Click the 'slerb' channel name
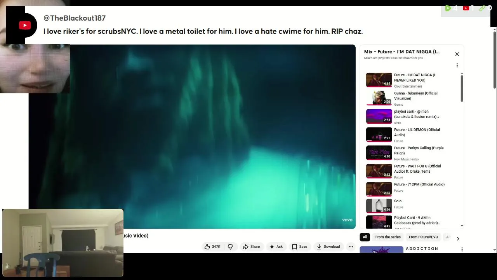The image size is (497, 280). coord(398,123)
